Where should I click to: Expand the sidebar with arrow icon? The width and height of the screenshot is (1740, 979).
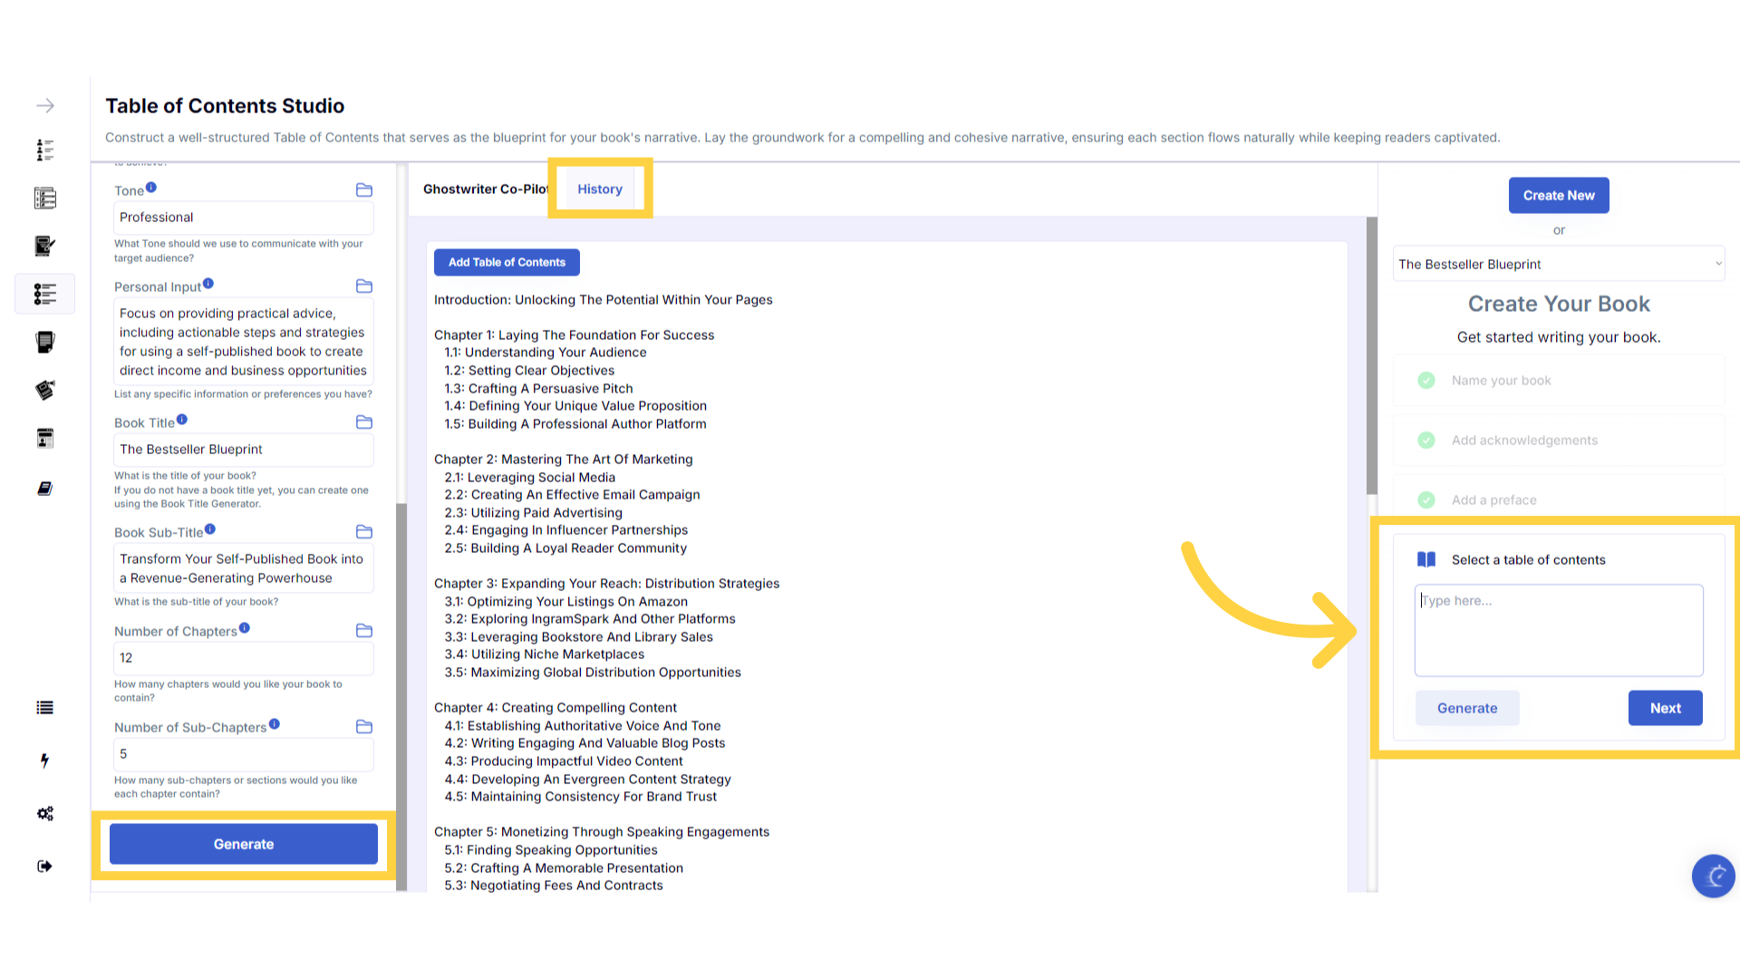tap(45, 106)
